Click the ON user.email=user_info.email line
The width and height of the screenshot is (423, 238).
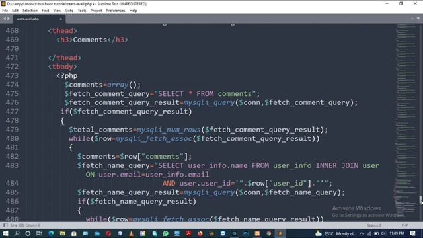(x=147, y=175)
